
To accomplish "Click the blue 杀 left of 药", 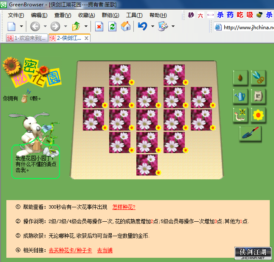I will click(220, 15).
